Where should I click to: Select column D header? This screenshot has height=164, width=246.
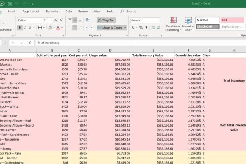110,50
